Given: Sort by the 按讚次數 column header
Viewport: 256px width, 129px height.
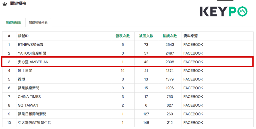Looking at the screenshot, I should click(170, 36).
